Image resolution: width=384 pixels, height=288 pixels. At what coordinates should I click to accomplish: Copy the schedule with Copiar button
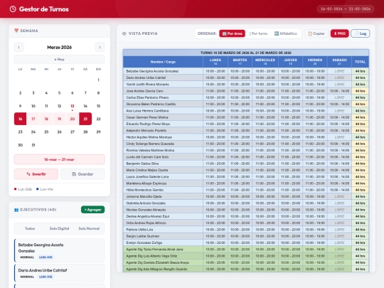(x=316, y=33)
